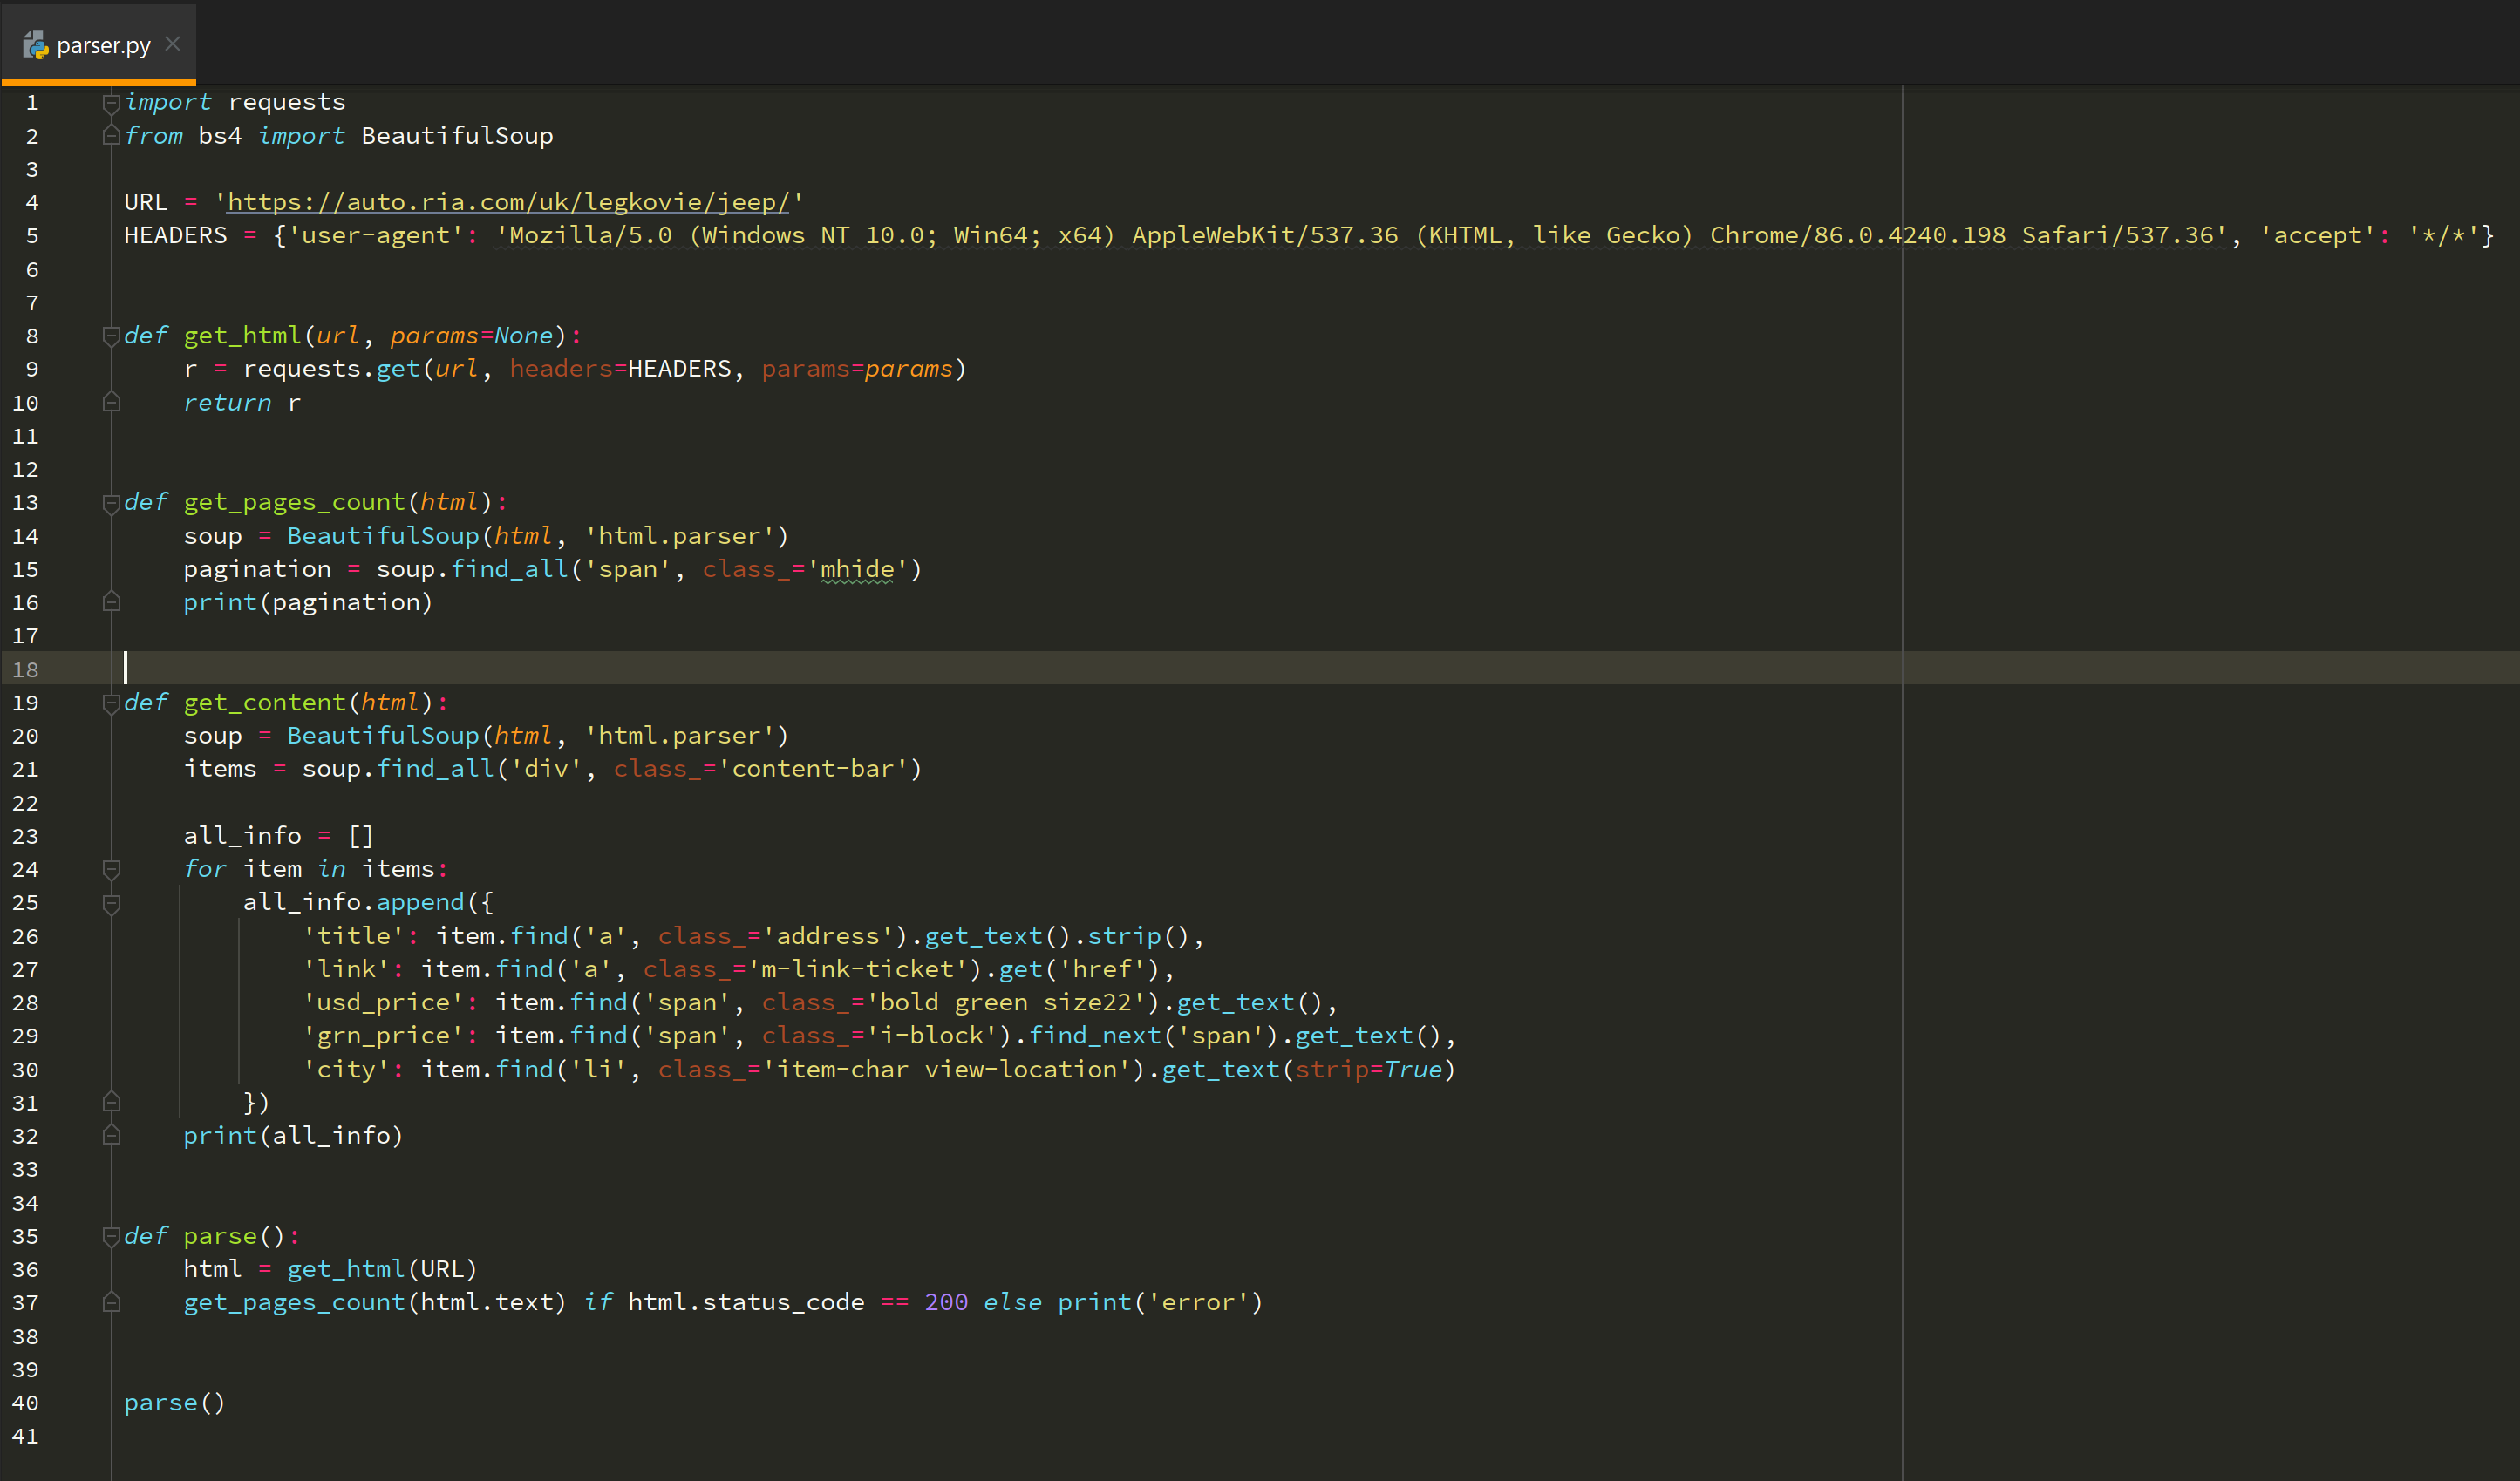
Task: Click the get_pages_count call on line 37
Action: click(294, 1303)
